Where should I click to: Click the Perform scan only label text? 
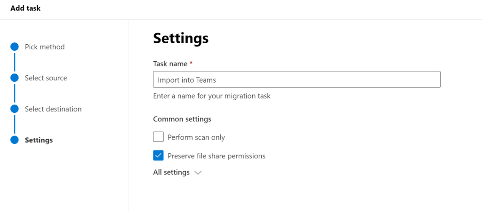(196, 138)
